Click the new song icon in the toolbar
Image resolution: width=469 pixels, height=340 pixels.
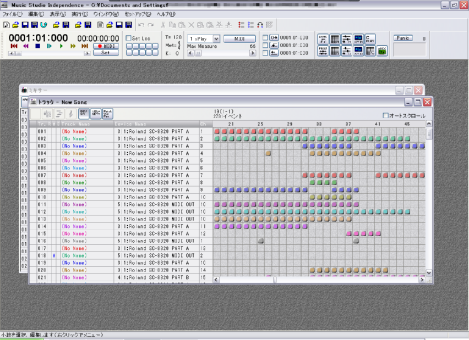tap(6, 25)
